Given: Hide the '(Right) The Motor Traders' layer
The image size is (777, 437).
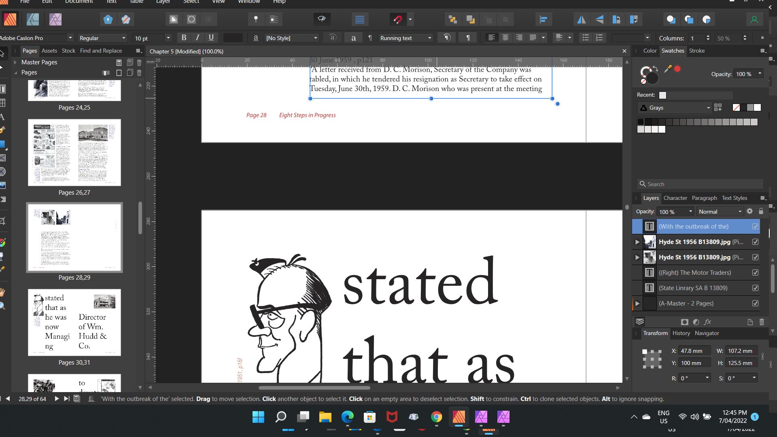Looking at the screenshot, I should coord(755,273).
